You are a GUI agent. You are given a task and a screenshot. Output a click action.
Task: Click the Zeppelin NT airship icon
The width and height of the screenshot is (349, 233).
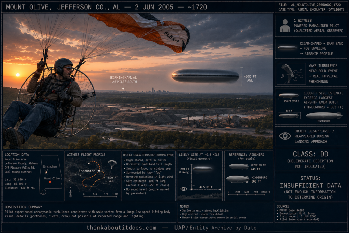pyautogui.click(x=239, y=166)
